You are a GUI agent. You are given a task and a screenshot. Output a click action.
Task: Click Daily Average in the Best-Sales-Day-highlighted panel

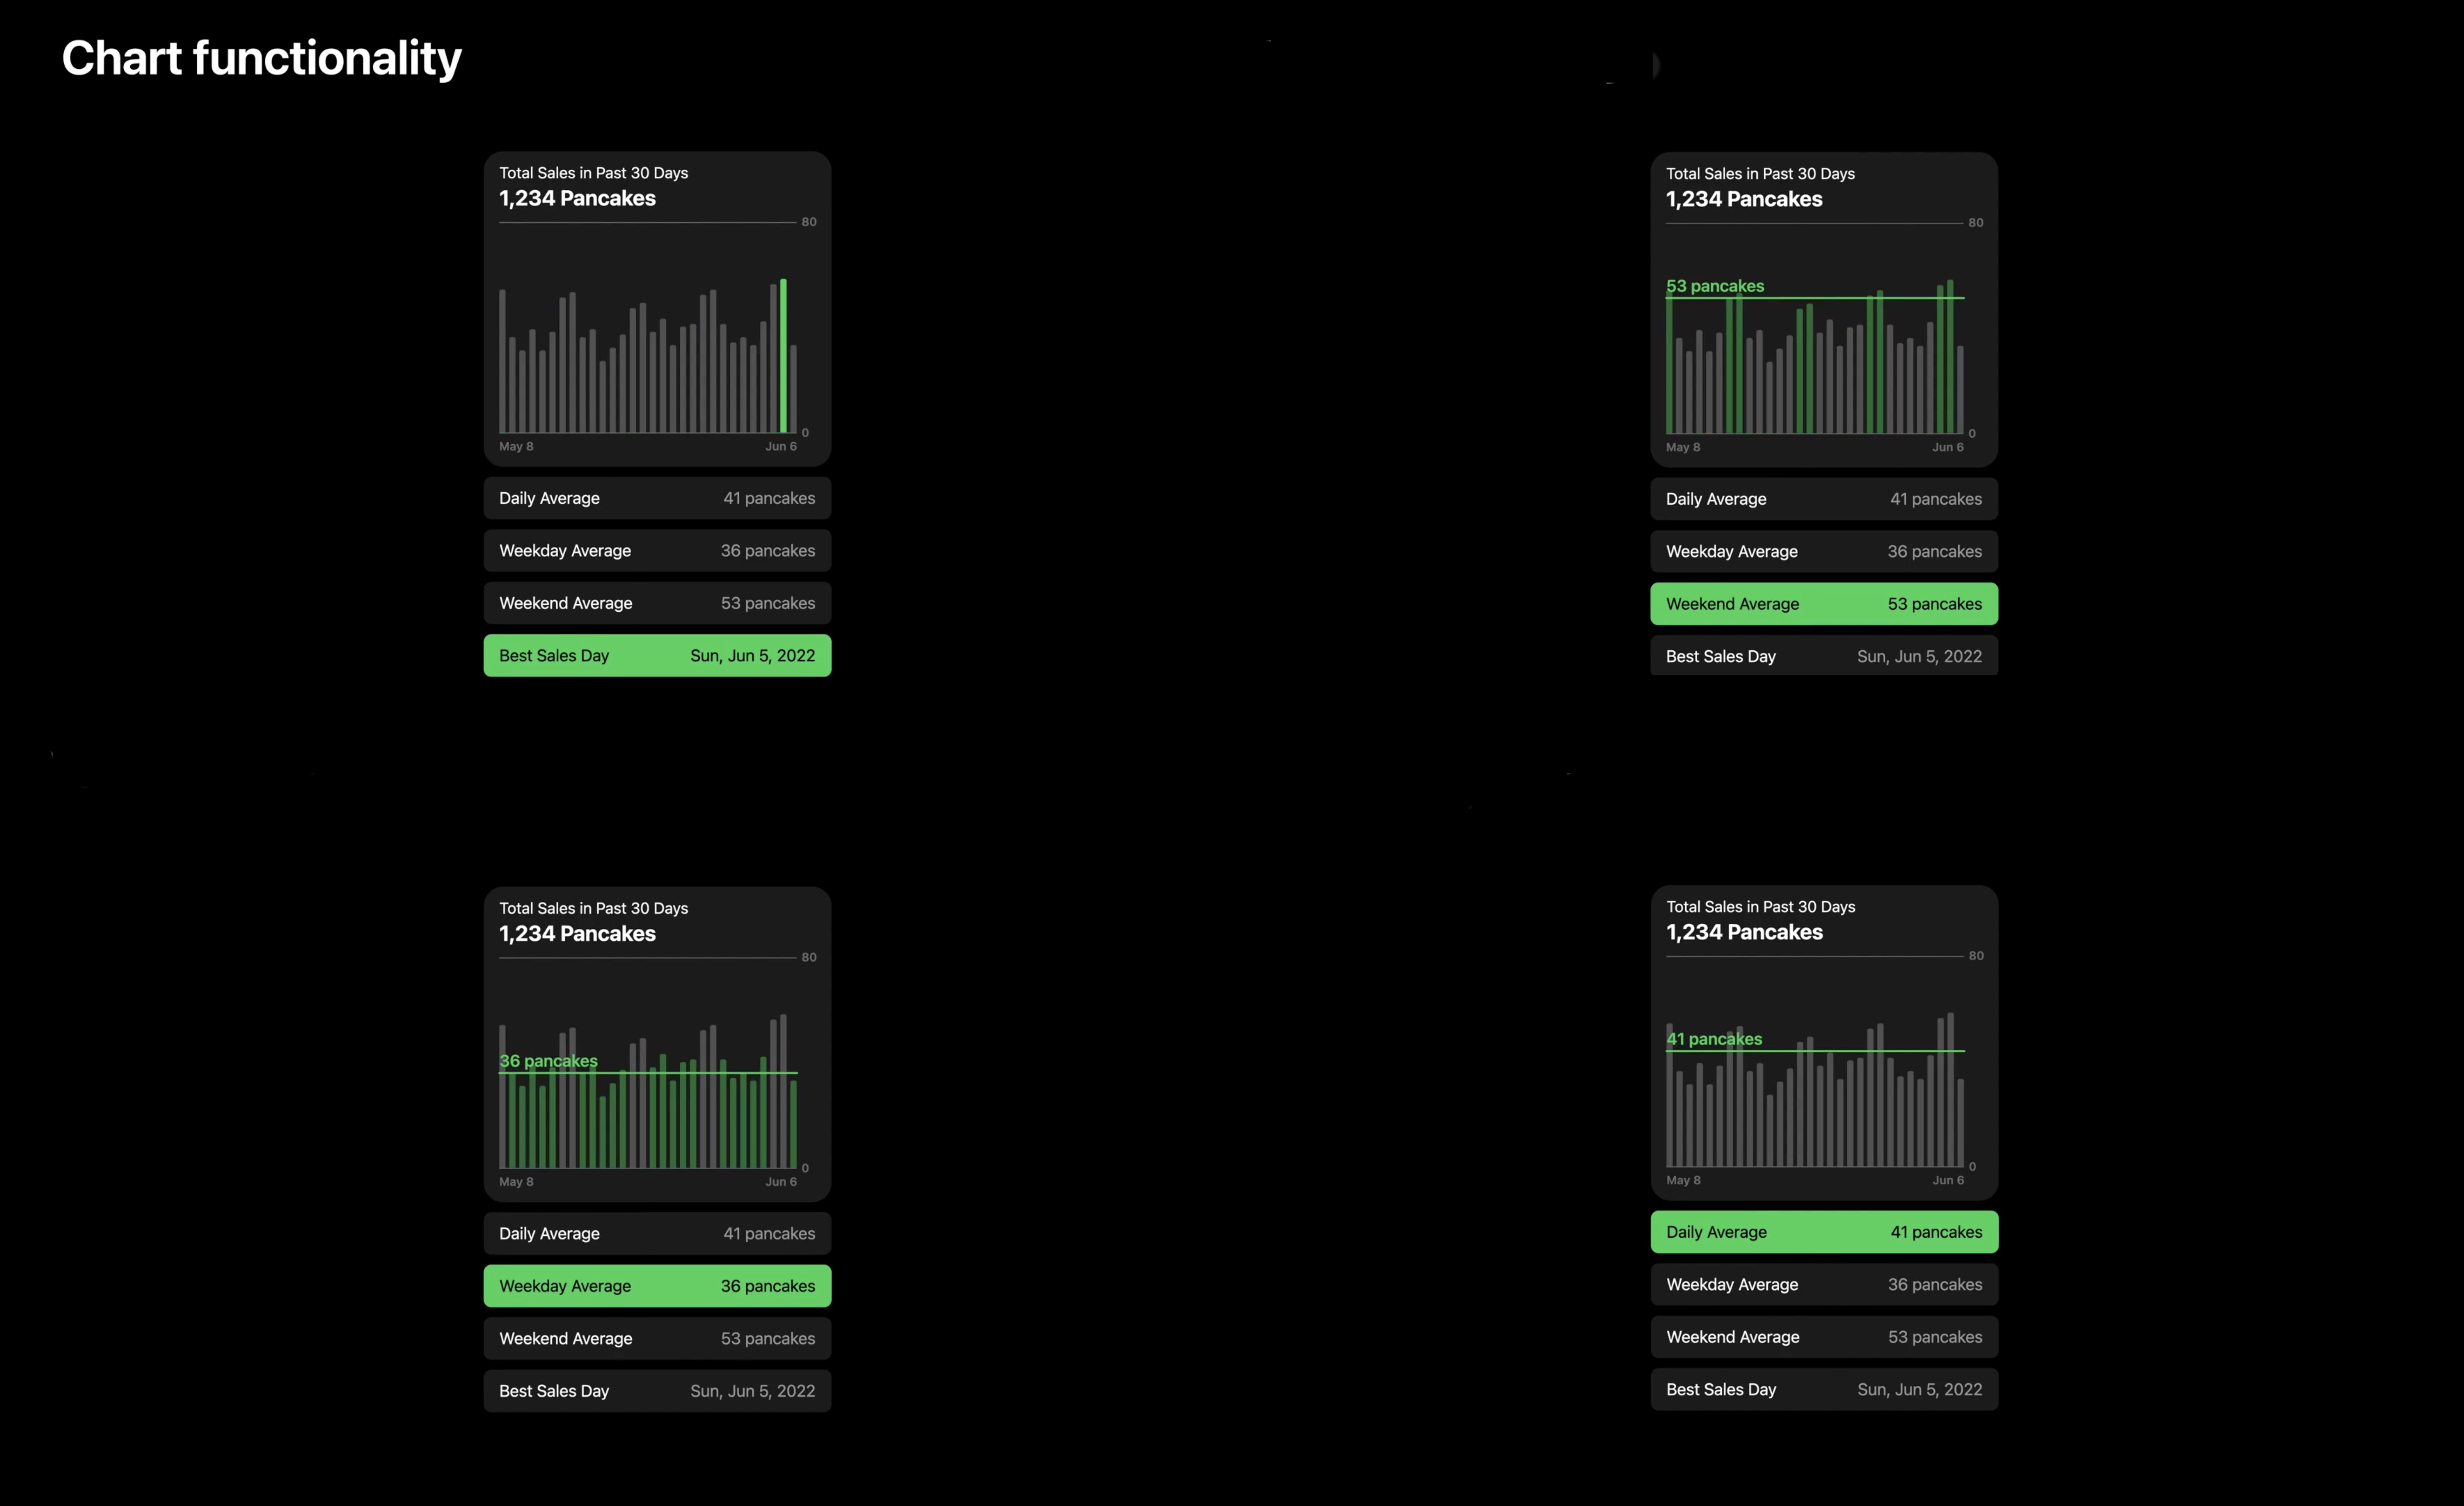point(657,498)
